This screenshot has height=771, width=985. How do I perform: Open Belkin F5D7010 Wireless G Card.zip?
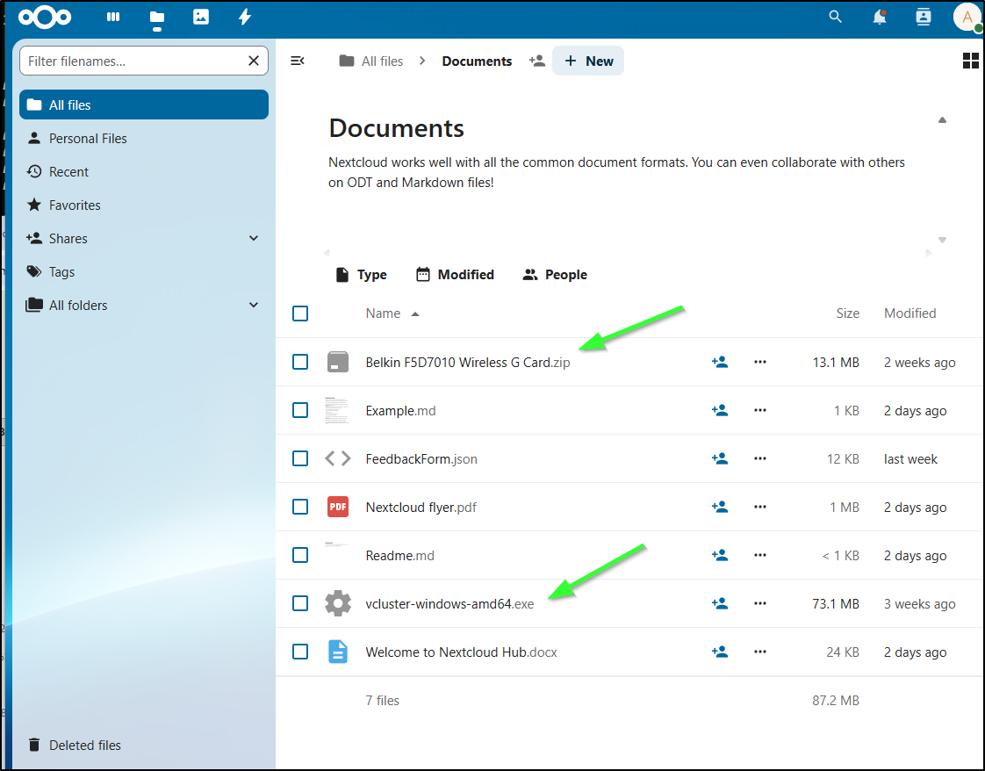467,363
